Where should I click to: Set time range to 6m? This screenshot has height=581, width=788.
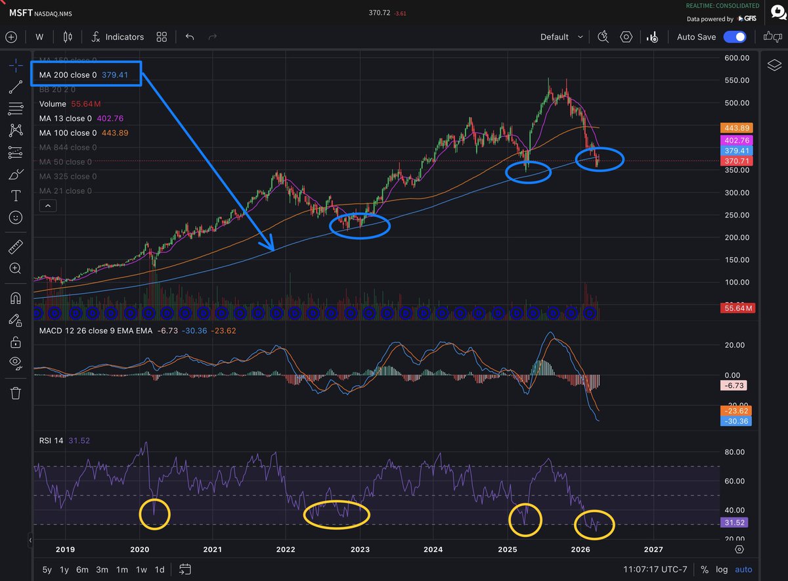pyautogui.click(x=83, y=569)
